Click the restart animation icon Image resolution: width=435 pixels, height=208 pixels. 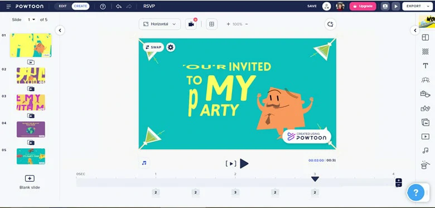point(330,24)
